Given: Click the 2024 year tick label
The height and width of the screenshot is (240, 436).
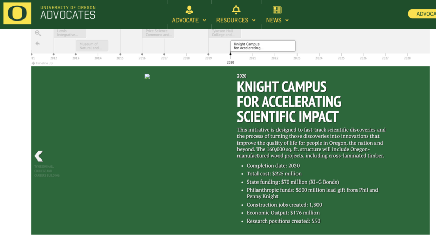Looking at the screenshot, I should (x=319, y=58).
